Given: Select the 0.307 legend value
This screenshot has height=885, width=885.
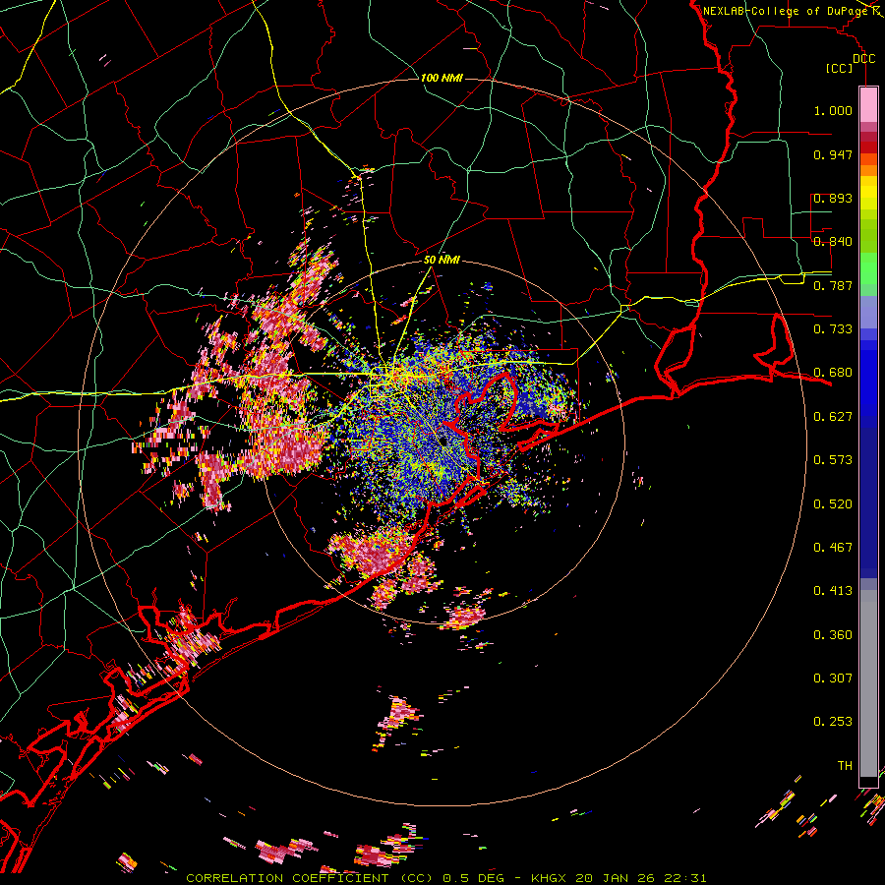Looking at the screenshot, I should pyautogui.click(x=833, y=678).
